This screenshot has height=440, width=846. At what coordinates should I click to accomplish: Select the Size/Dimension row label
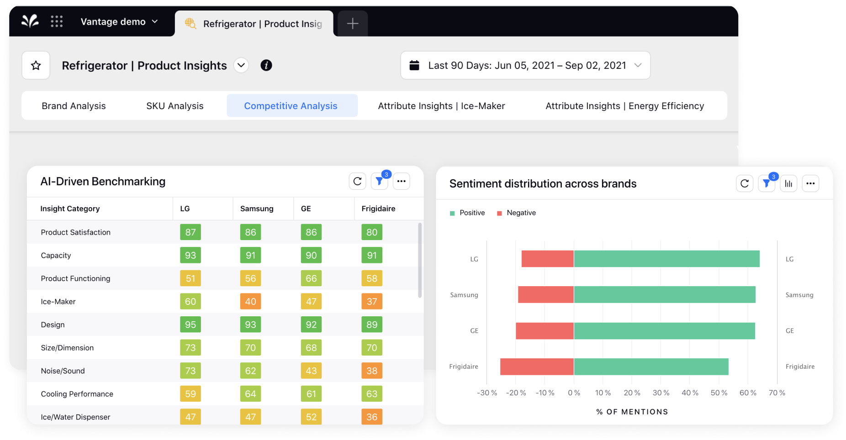click(x=67, y=348)
